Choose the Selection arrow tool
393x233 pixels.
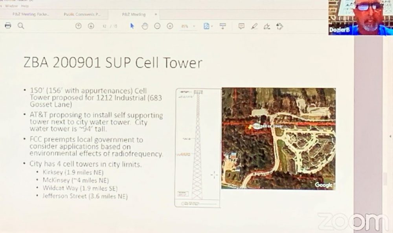coord(132,26)
